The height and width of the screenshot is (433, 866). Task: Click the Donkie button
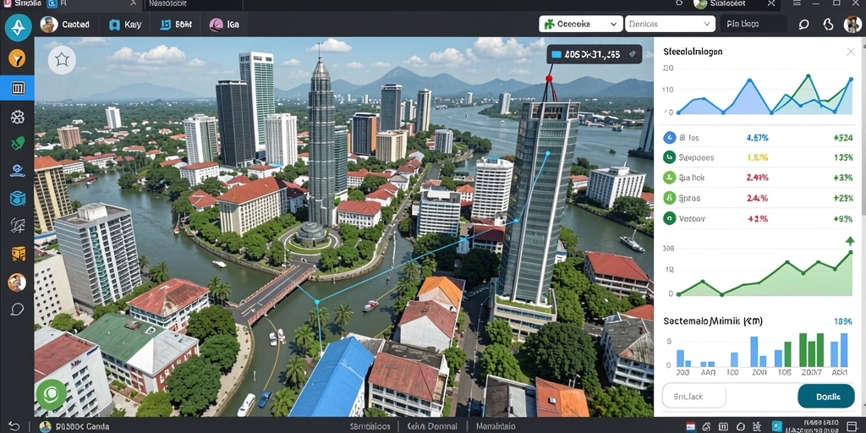click(x=826, y=396)
